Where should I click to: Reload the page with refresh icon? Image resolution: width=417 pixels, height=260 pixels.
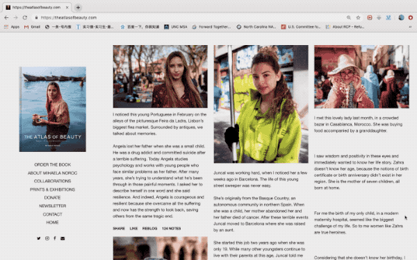[25, 17]
